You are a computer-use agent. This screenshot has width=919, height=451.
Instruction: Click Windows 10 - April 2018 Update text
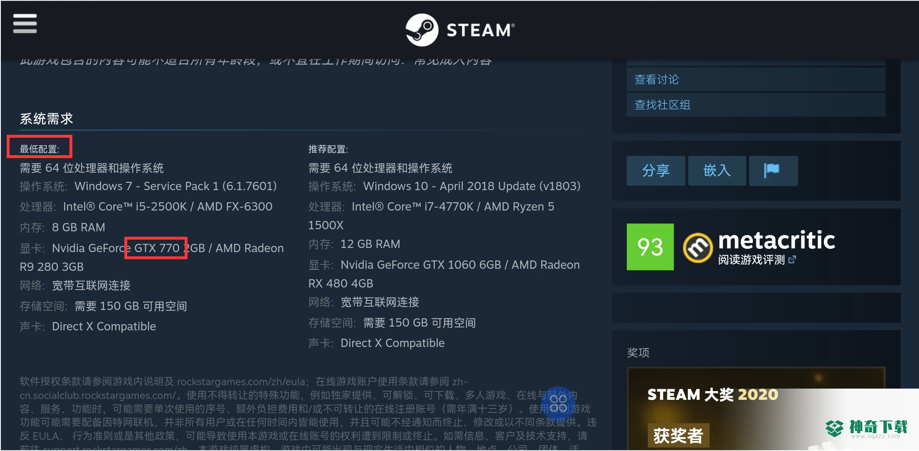pos(472,186)
